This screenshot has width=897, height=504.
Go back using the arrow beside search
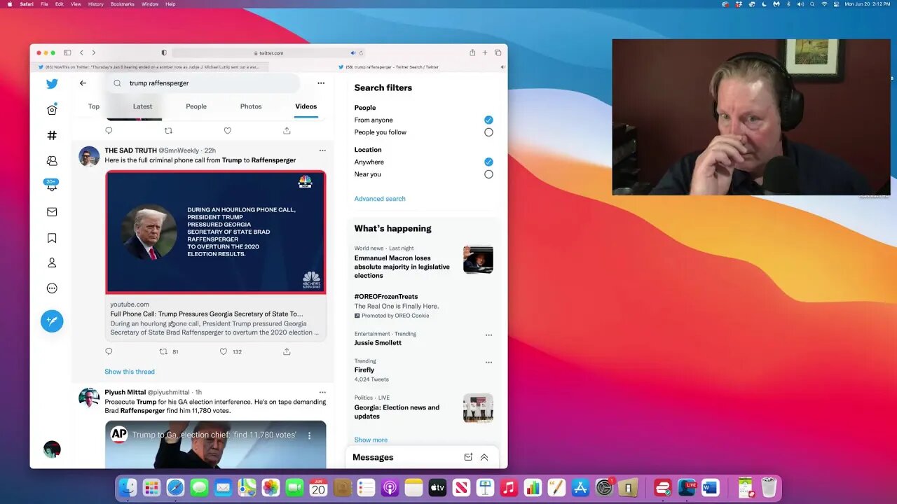[83, 83]
